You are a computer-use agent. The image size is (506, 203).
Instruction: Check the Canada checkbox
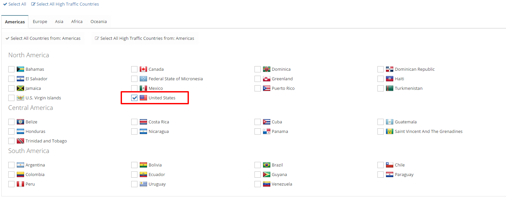point(134,69)
